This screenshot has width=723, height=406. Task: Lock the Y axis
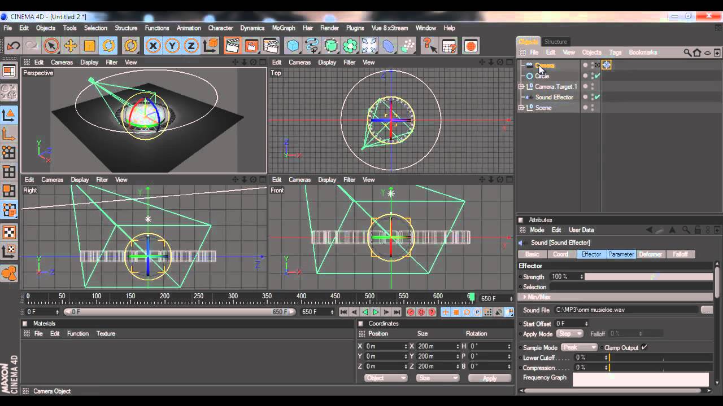pos(172,46)
